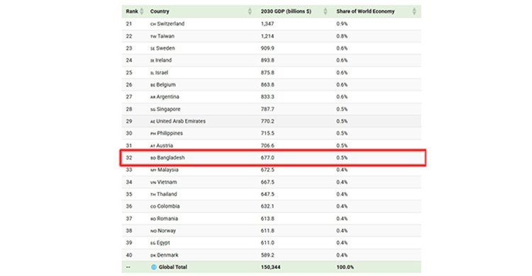Click the BD flag code beside Bangladesh
Screen dimensions: 532x276
pyautogui.click(x=153, y=158)
